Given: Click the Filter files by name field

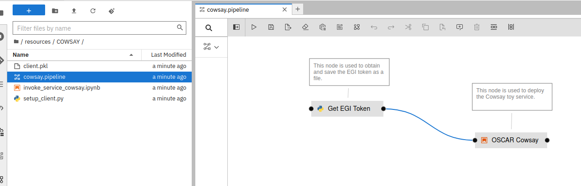Looking at the screenshot, I should click(95, 28).
